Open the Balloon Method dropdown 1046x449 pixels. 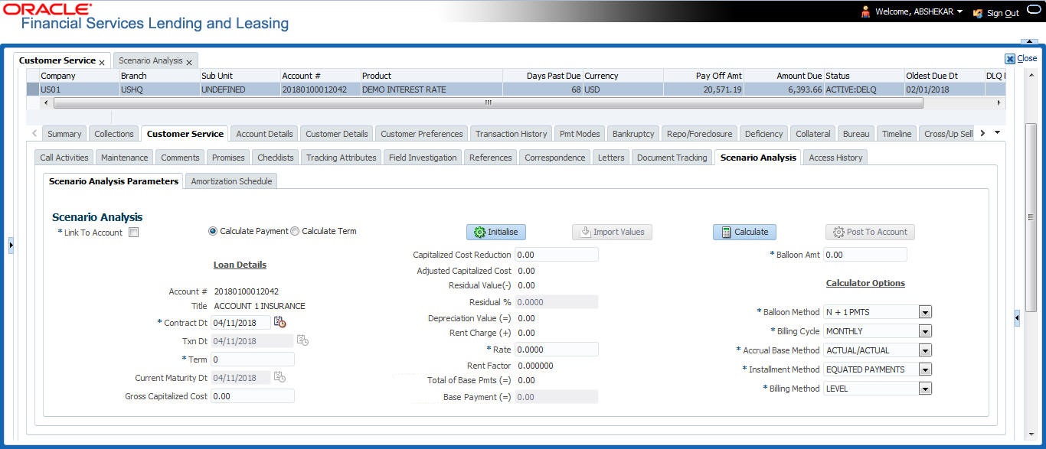pyautogui.click(x=925, y=312)
